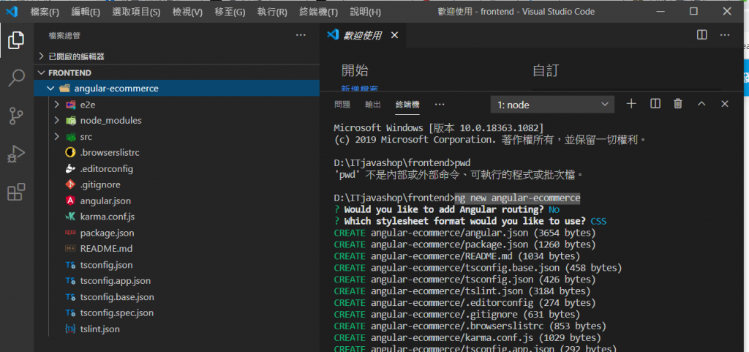Open editor more actions ellipsis
Screen dimensions: 749x352
pyautogui.click(x=725, y=35)
